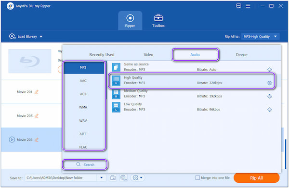
Task: Choose the High Quality 320kbps preset
Action: [x=192, y=80]
